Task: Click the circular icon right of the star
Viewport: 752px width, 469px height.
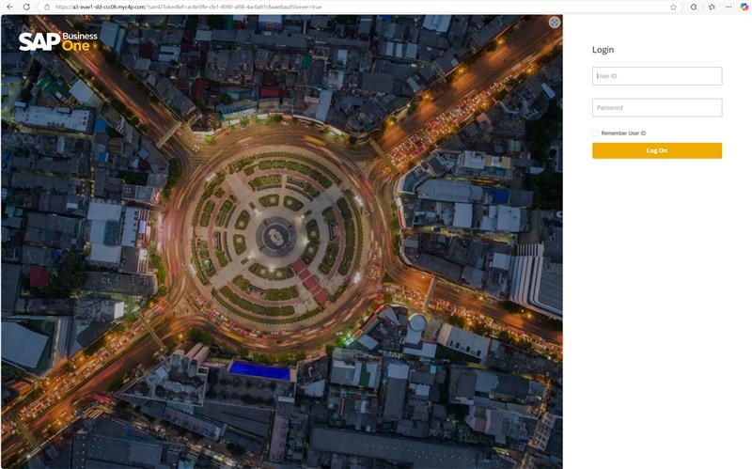Action: click(x=694, y=7)
